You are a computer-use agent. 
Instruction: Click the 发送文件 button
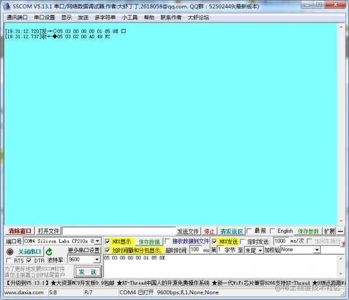click(188, 232)
